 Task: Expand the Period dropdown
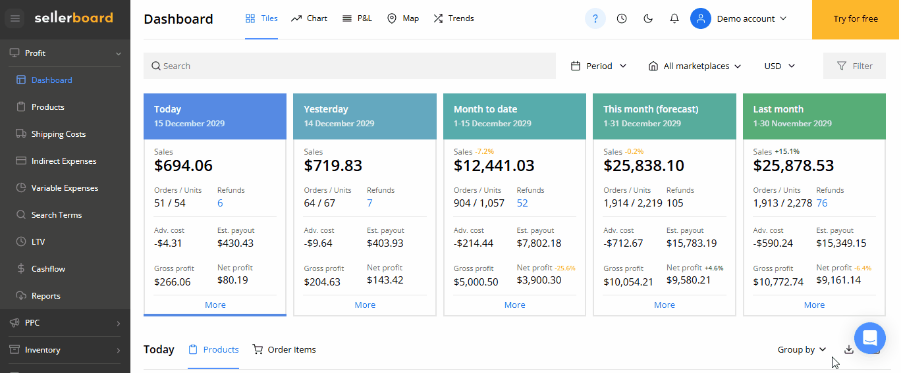coord(599,66)
